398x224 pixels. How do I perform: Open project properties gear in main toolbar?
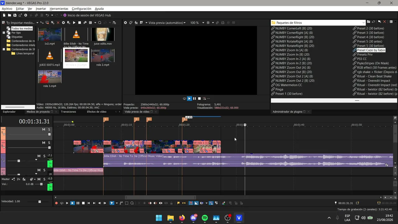26,15
